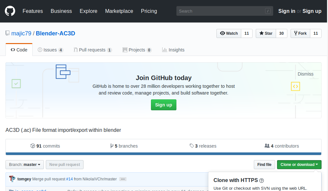Open the GitHub Octocat logo home link
The height and width of the screenshot is (191, 328).
tap(10, 11)
